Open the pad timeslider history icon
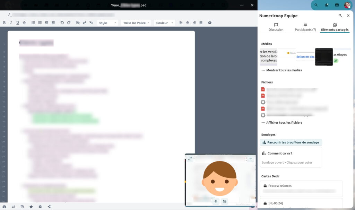 click(22, 207)
